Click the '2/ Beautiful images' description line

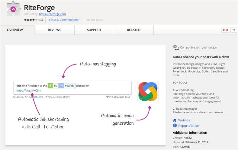(185, 109)
